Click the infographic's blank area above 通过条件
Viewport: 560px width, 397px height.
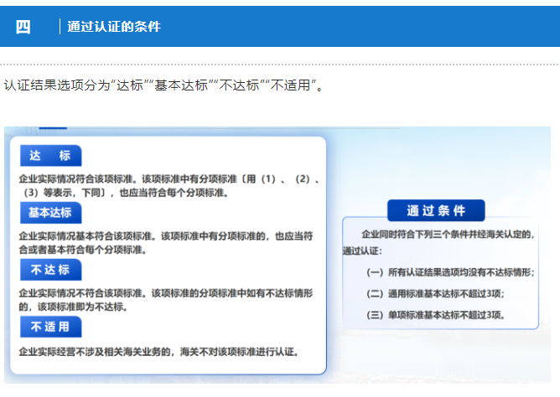pos(436,163)
